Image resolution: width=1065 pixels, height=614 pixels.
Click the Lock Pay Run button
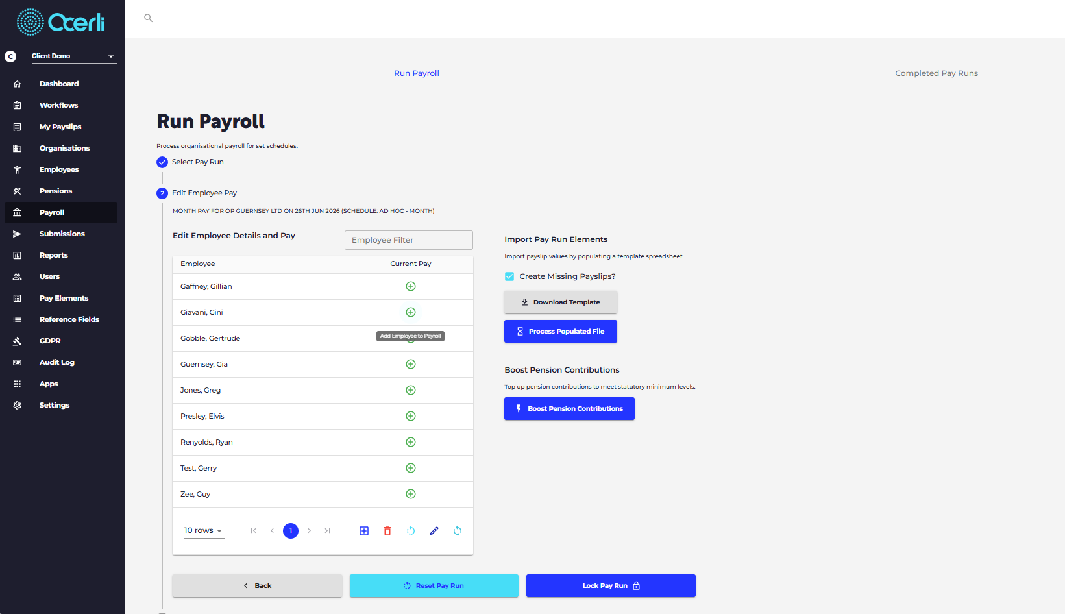coord(611,586)
